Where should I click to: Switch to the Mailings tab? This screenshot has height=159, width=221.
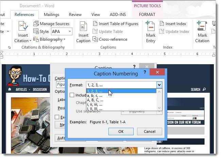(51, 15)
